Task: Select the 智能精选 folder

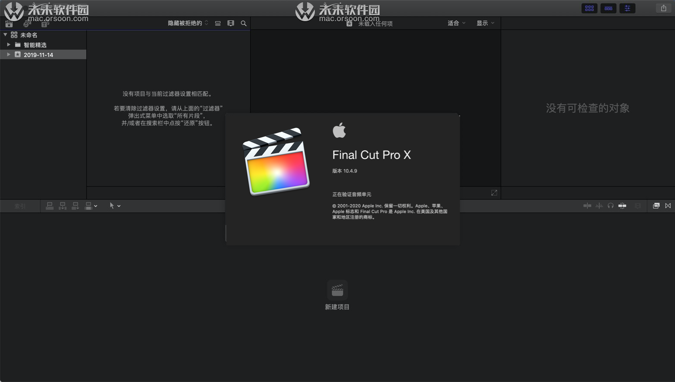Action: click(x=43, y=45)
